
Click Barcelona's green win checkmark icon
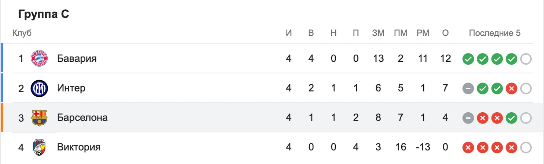511,118
